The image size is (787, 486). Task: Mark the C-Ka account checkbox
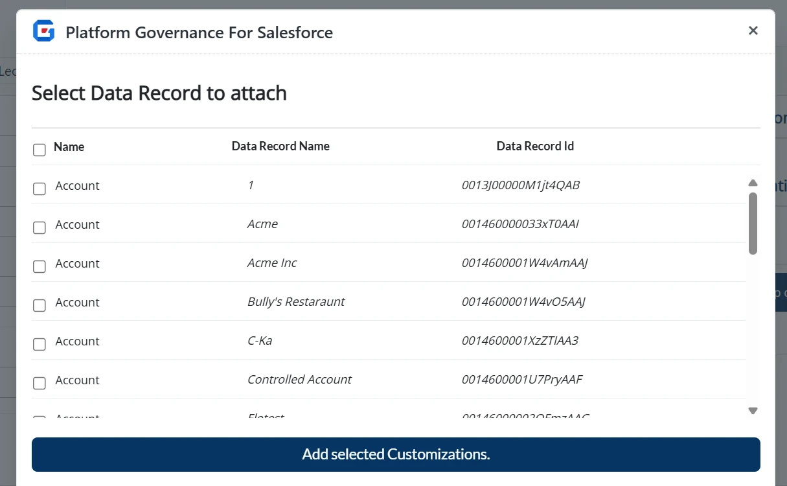pos(40,344)
